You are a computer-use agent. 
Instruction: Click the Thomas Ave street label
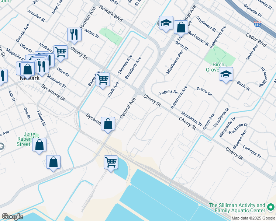point(125,64)
